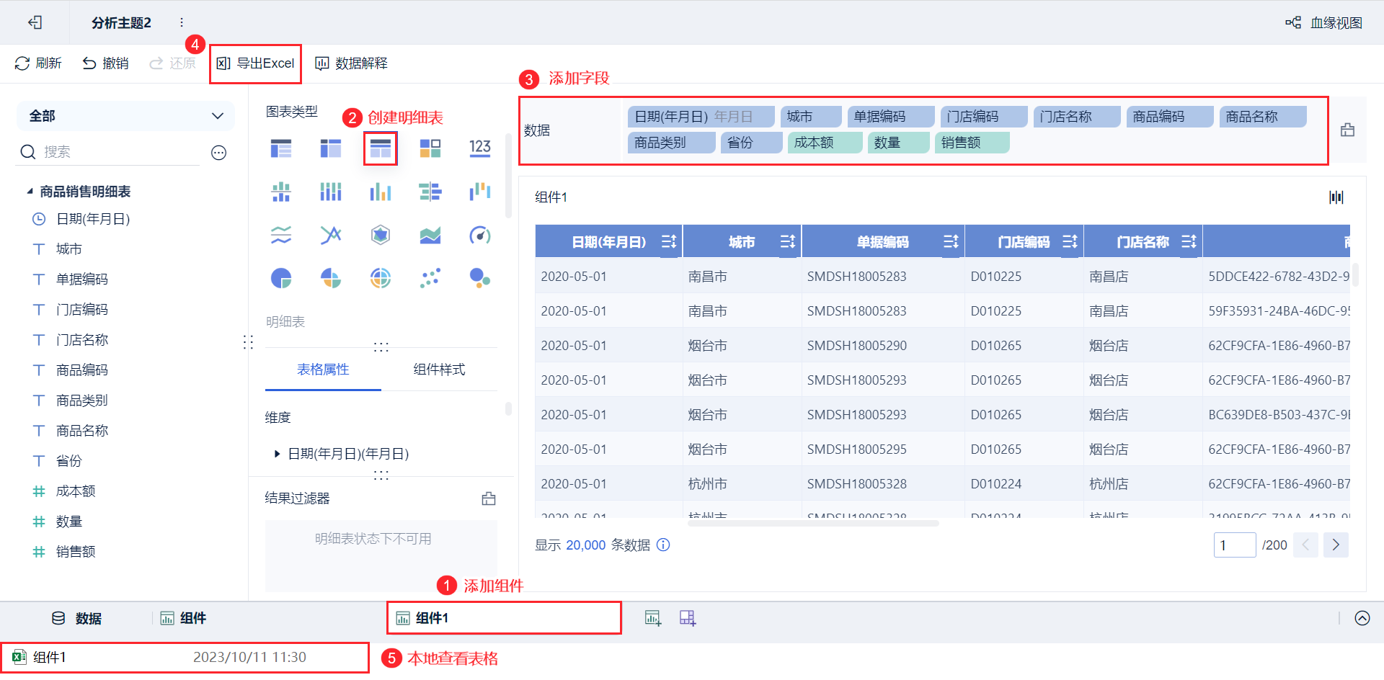This screenshot has height=680, width=1384.
Task: Choose the waterfall chart type icon
Action: [480, 192]
